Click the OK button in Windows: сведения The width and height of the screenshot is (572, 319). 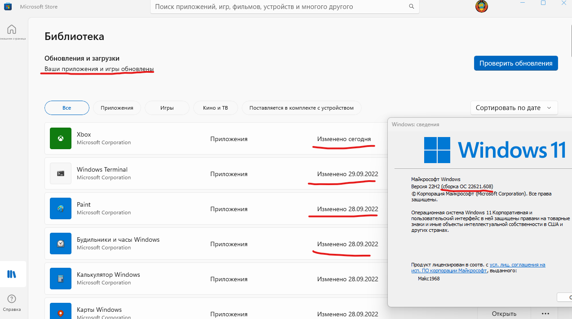[x=564, y=297]
